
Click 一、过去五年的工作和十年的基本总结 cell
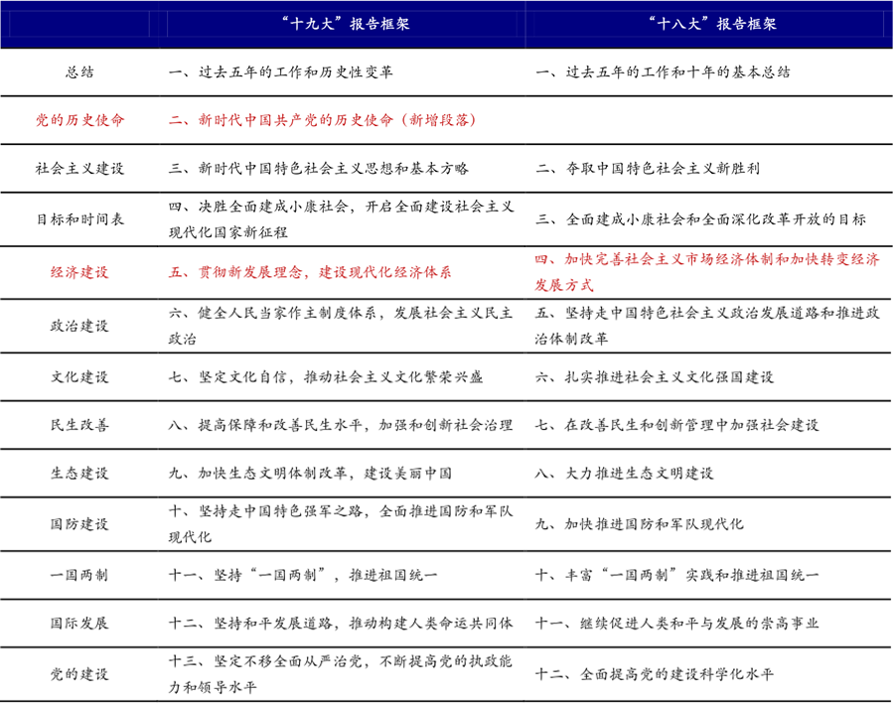(x=663, y=72)
